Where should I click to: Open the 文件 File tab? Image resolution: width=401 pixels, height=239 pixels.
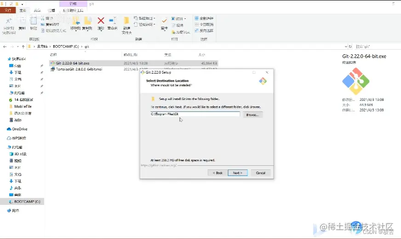tap(8, 10)
